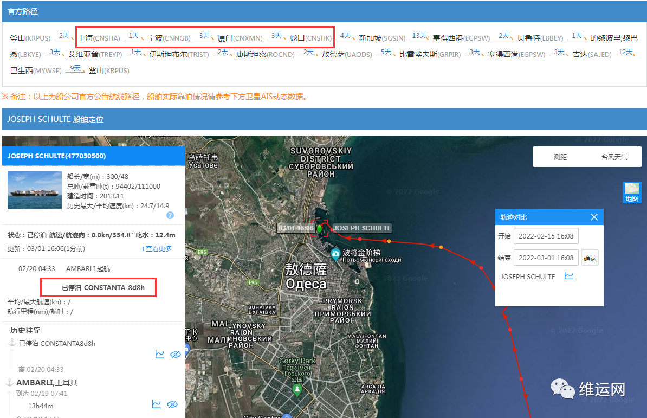This screenshot has height=418, width=647.
Task: Click 巴生西(MYWSP) port in route
Action: click(36, 70)
